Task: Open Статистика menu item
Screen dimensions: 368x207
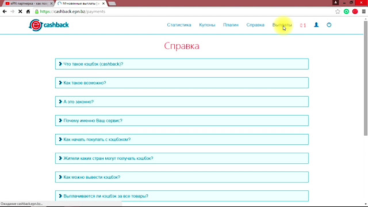Action: pyautogui.click(x=179, y=25)
